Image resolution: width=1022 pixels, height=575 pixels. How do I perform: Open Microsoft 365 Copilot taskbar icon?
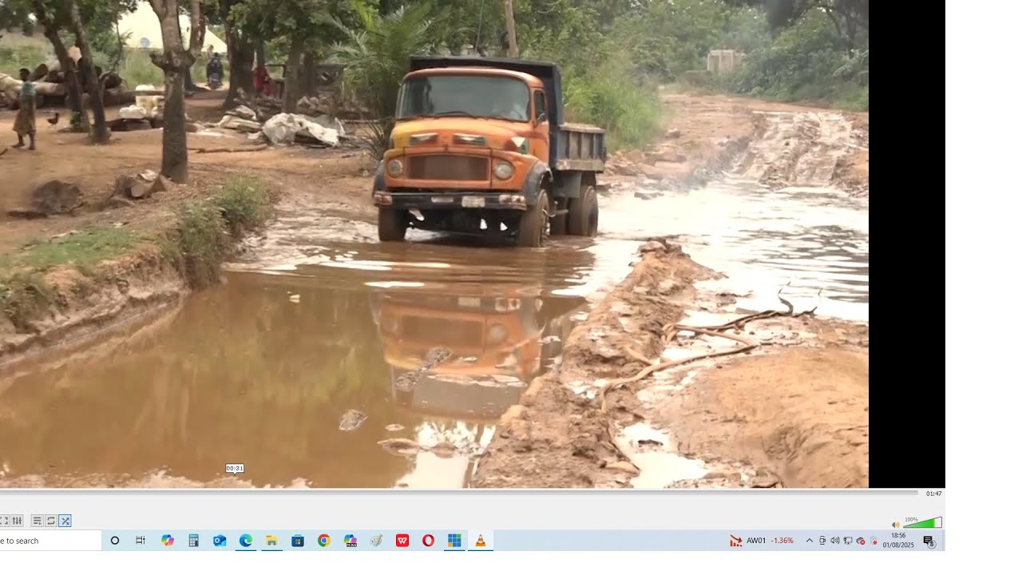351,541
